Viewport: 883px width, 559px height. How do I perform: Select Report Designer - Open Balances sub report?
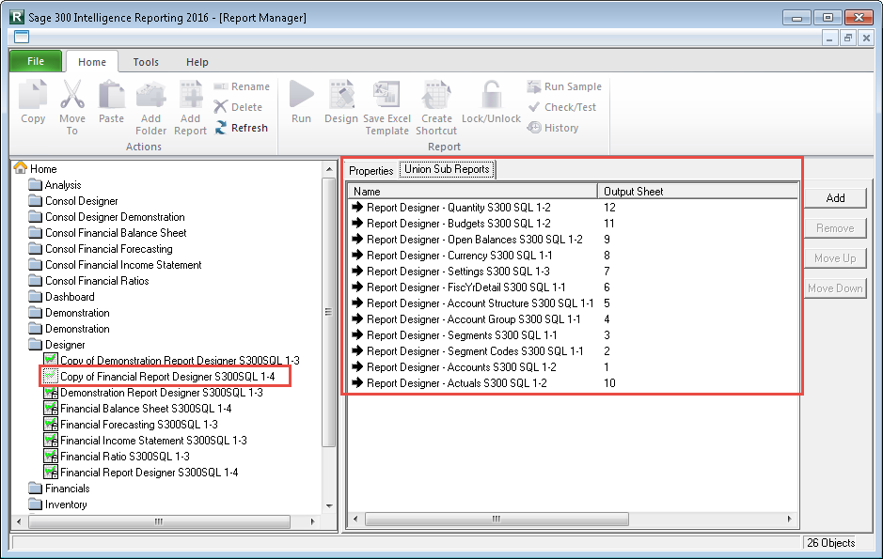pos(466,240)
